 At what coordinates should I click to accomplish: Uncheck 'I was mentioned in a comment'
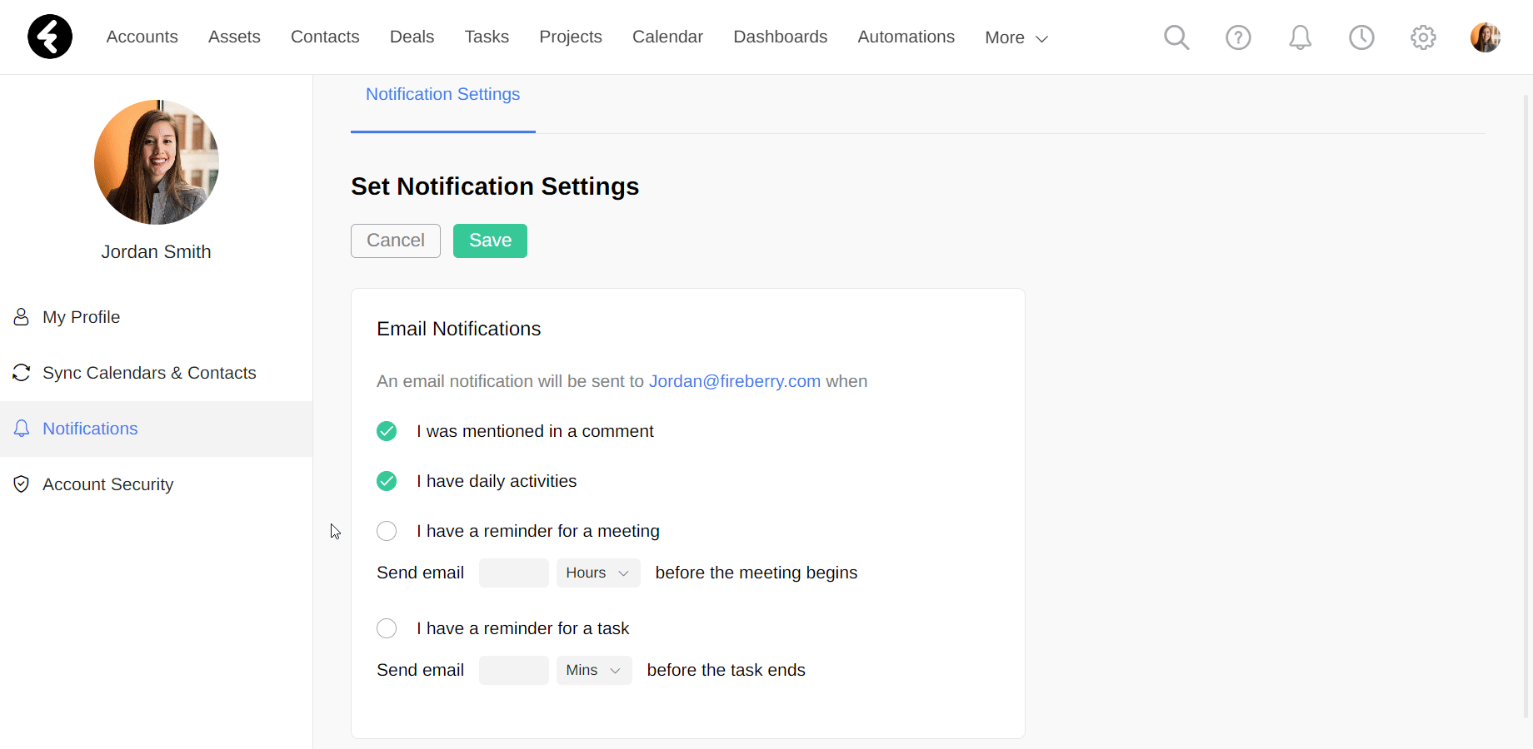click(x=387, y=431)
